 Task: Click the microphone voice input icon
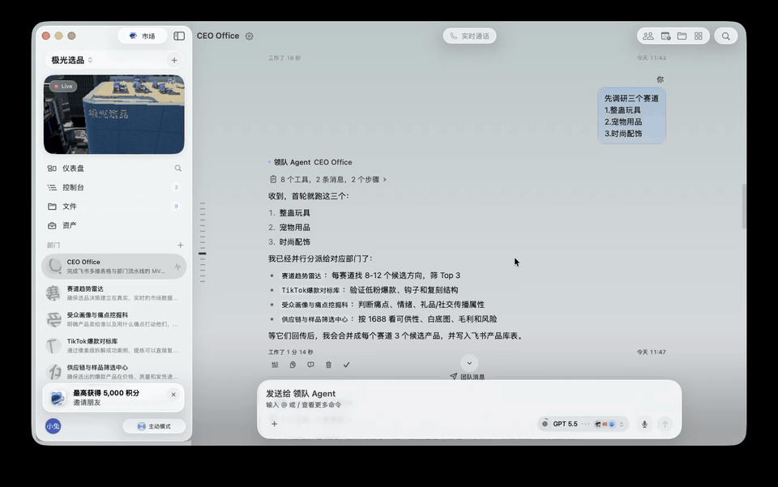(644, 424)
